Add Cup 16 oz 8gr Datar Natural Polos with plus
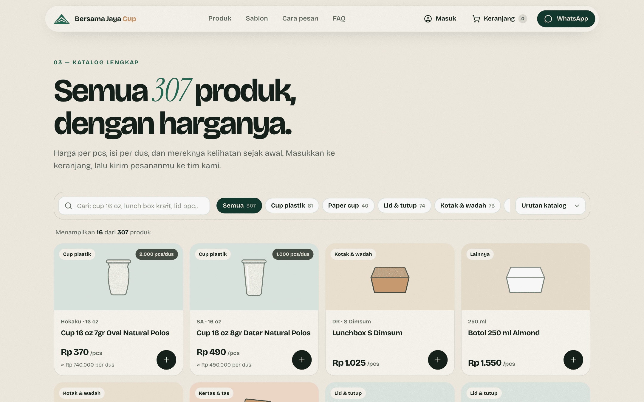The width and height of the screenshot is (644, 402). 302,360
